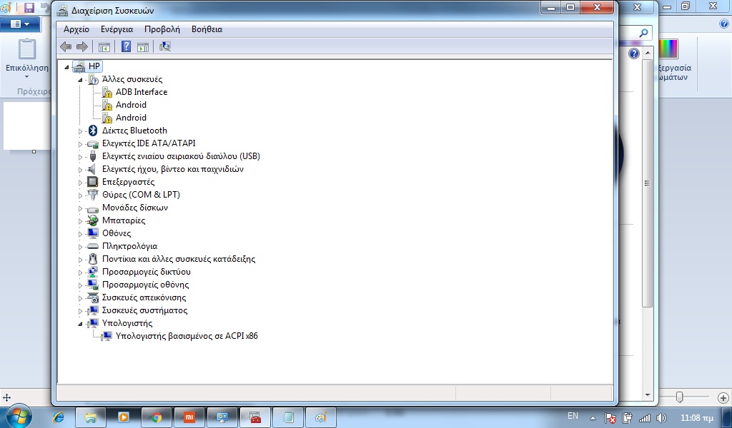Expand the Θύρες (COM & LPT) arrow
Image resolution: width=732 pixels, height=428 pixels.
[80, 195]
